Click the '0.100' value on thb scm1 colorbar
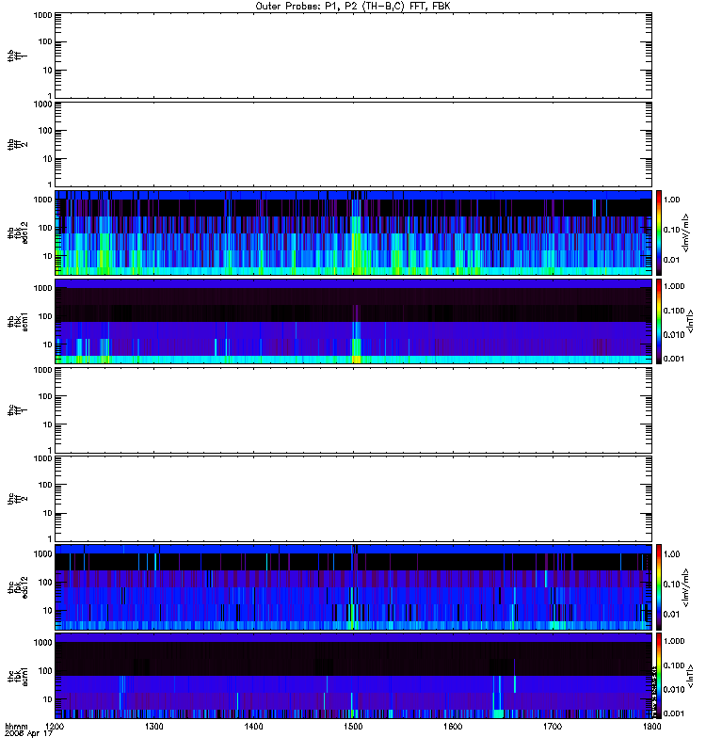 [x=674, y=311]
